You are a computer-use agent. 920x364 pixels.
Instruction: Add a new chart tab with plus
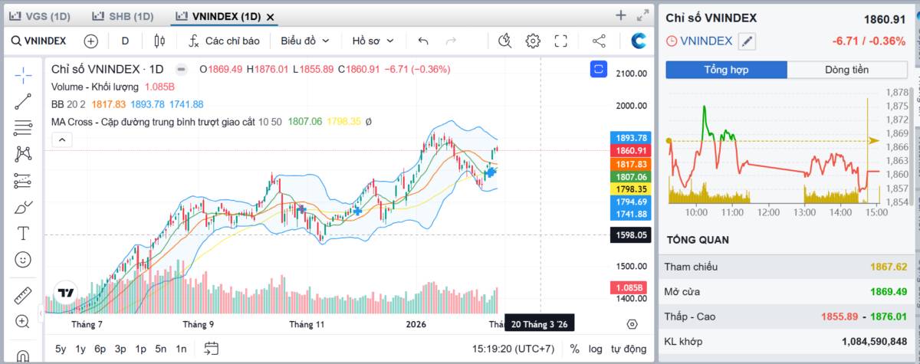(x=621, y=15)
